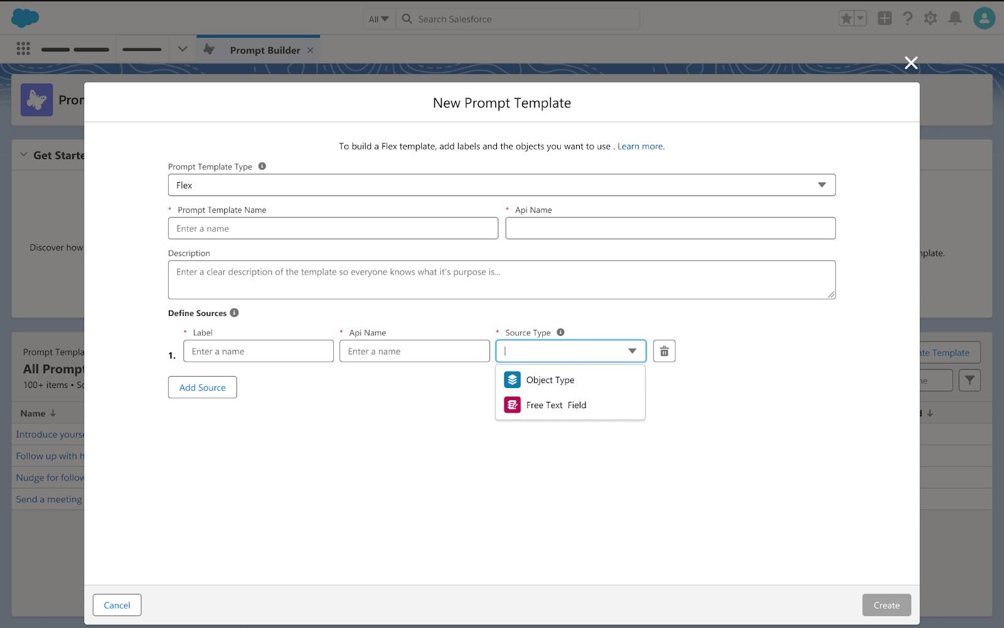Open the Nudge for follow template link
Image resolution: width=1004 pixels, height=628 pixels.
(50, 477)
